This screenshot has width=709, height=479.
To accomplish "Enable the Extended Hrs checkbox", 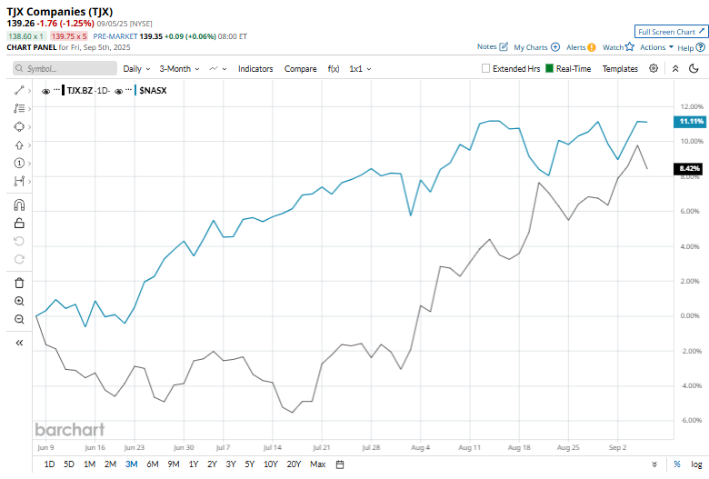I will point(485,68).
